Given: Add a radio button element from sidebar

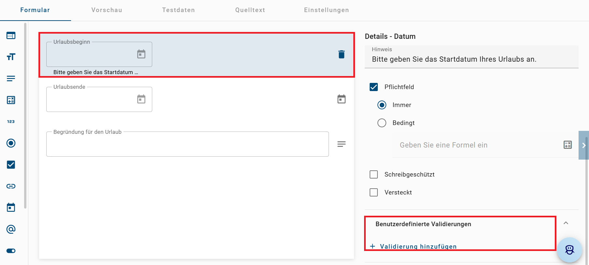Looking at the screenshot, I should pyautogui.click(x=11, y=143).
